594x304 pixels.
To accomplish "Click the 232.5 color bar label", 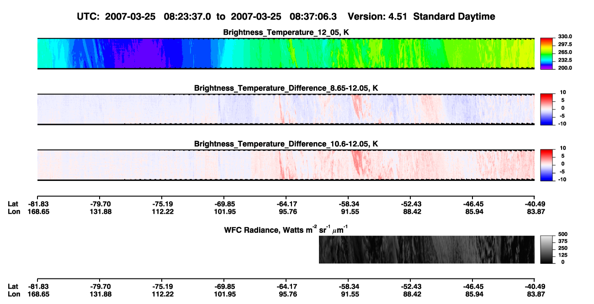I will 564,60.
